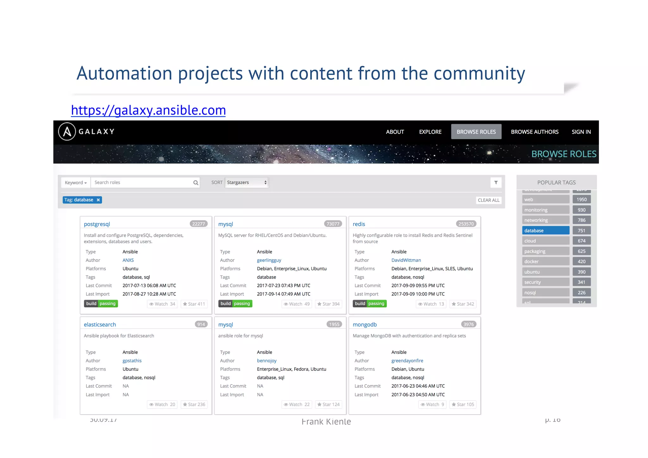Select the ubuntu popular tag
Screen dimensions: 648x458
(x=545, y=272)
